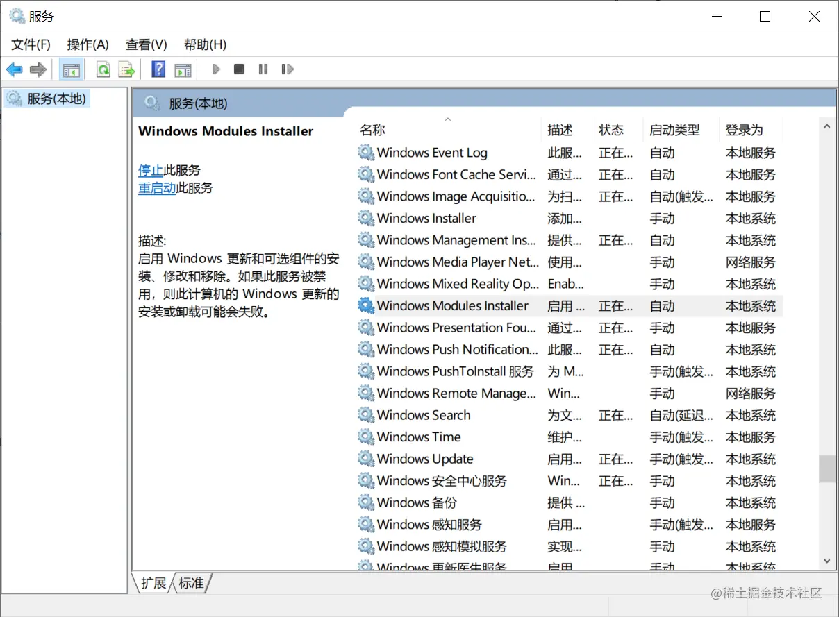Click the Pause Service toolbar icon
Viewport: 839px width, 617px height.
[263, 69]
